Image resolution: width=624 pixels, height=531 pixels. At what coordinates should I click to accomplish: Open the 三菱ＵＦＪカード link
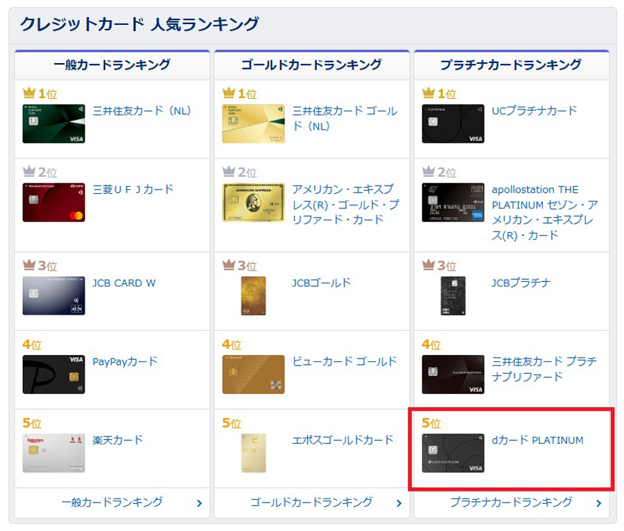[133, 189]
